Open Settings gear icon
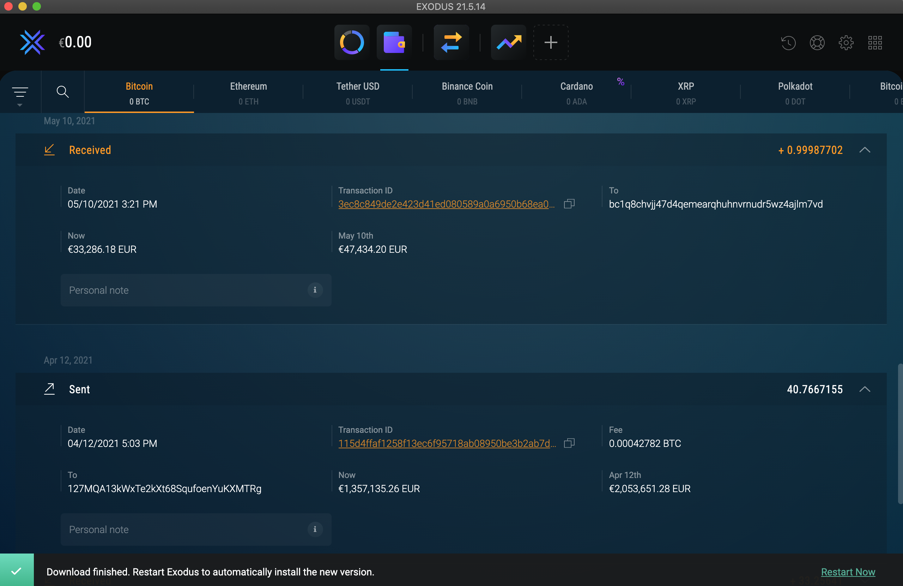Image resolution: width=903 pixels, height=586 pixels. pyautogui.click(x=846, y=42)
